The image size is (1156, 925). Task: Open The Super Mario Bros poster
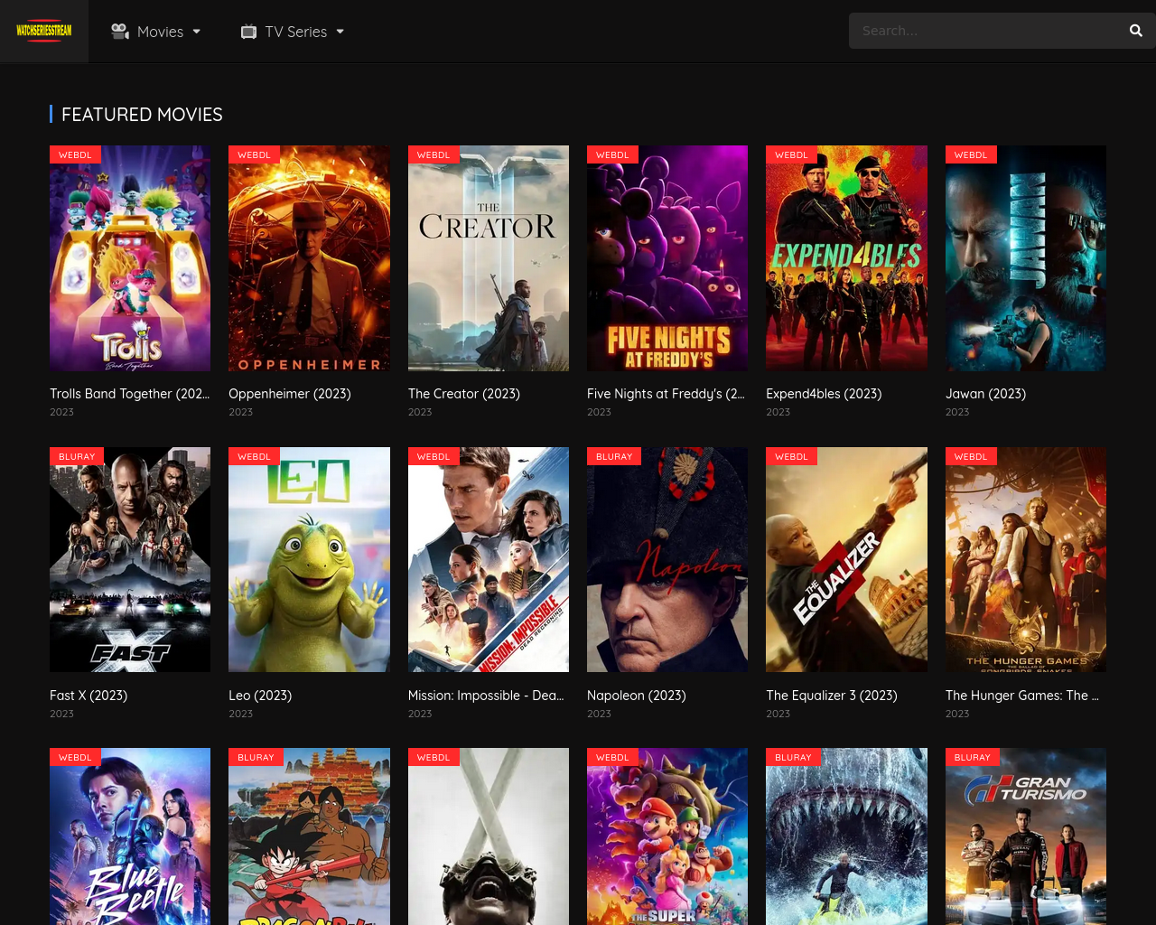click(x=667, y=836)
